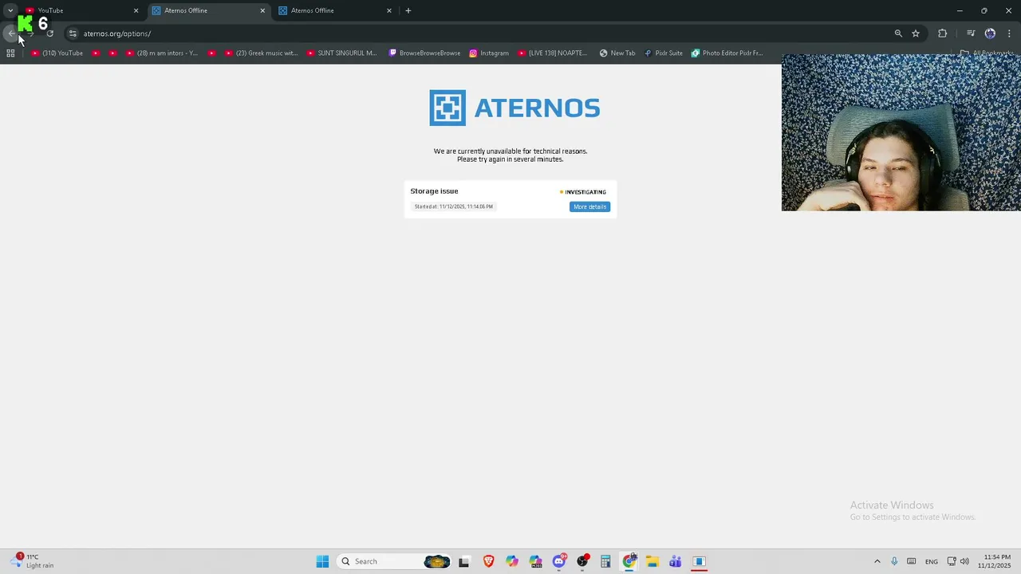Open the Extensions puzzle icon

(x=942, y=33)
